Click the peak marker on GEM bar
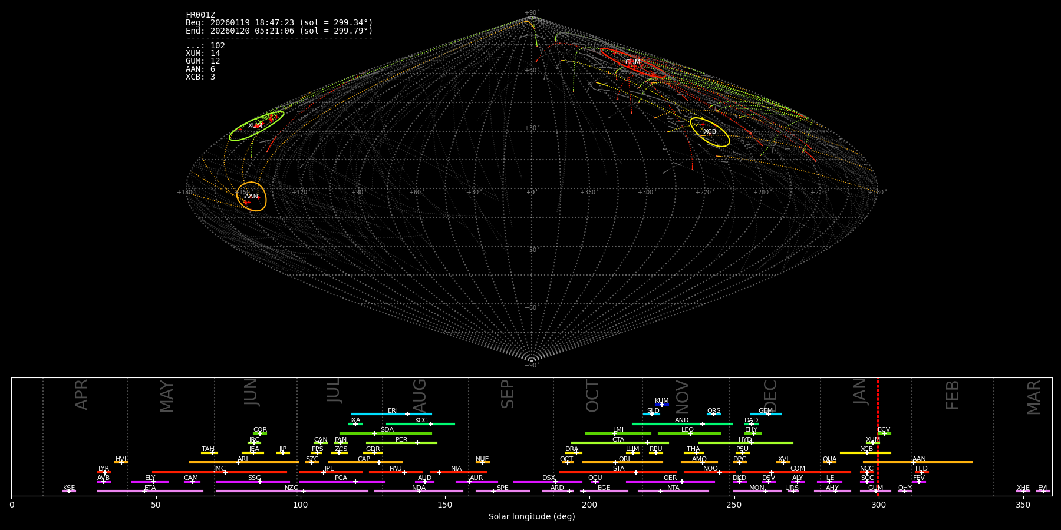 click(x=768, y=414)
